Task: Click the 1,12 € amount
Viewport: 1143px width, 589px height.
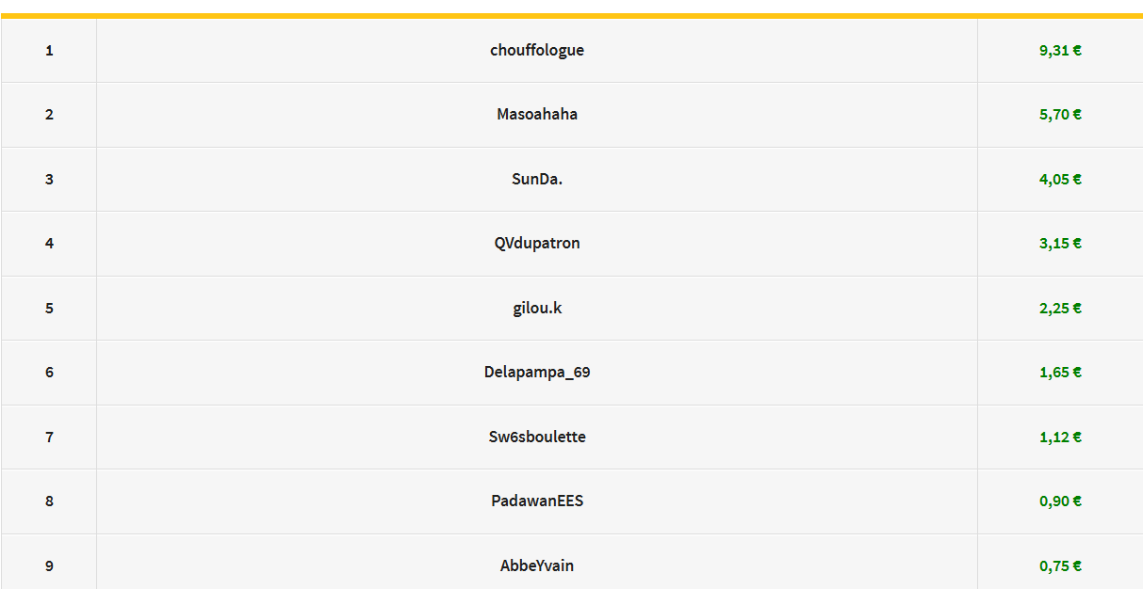Action: 1060,437
